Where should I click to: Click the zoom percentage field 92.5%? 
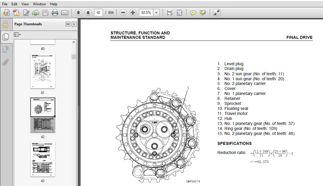[x=146, y=13]
